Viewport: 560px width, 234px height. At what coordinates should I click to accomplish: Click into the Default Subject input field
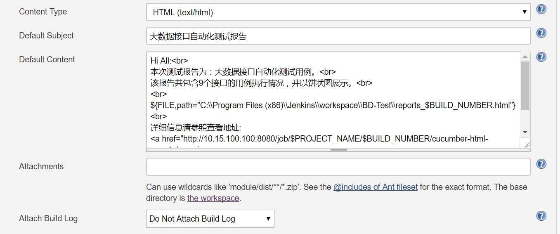[338, 36]
